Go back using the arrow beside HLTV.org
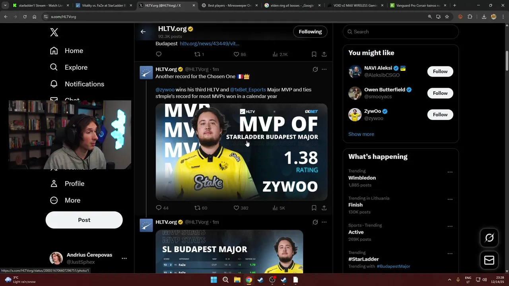 tap(143, 32)
